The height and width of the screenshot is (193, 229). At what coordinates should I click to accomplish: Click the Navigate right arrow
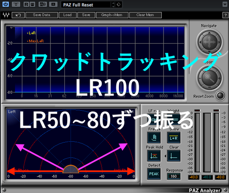pos(219,42)
